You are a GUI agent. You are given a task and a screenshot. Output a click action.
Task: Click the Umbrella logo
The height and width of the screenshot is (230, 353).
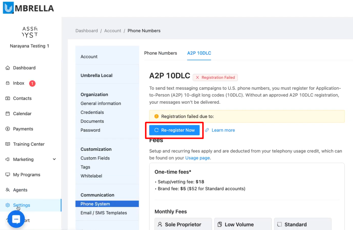(28, 8)
